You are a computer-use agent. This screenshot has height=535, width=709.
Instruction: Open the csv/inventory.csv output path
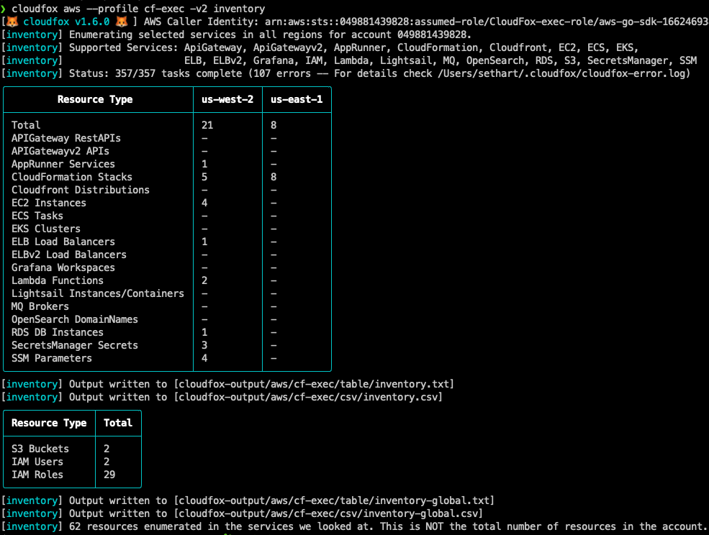[x=310, y=397]
